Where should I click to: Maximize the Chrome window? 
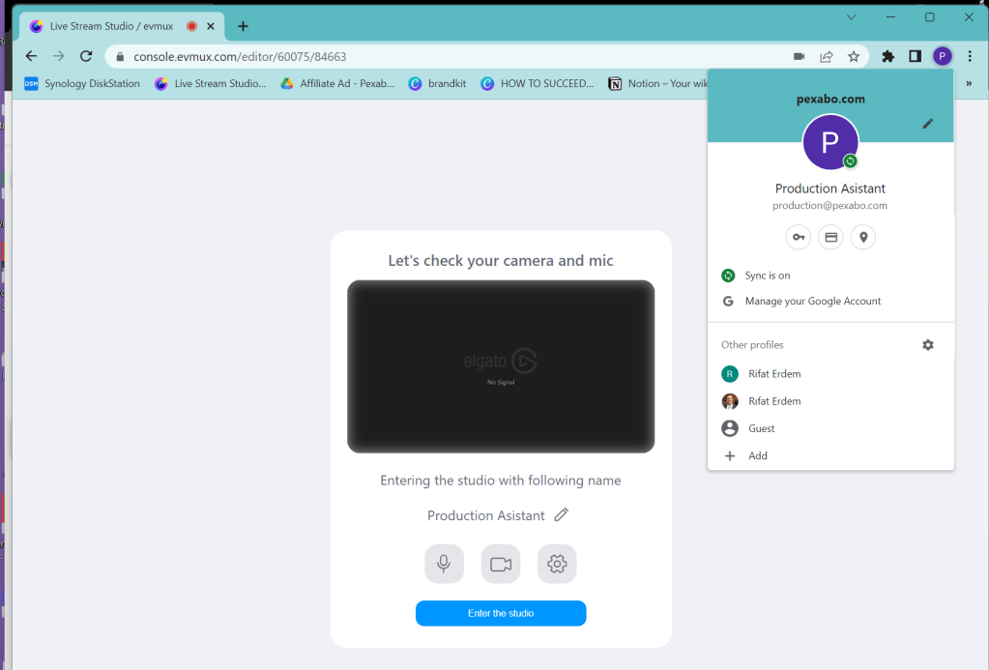(930, 17)
